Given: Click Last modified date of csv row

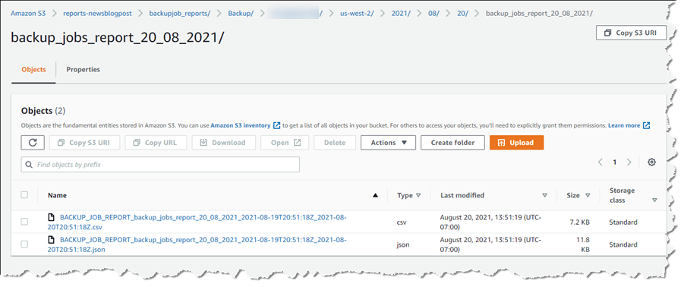Looking at the screenshot, I should click(x=490, y=222).
